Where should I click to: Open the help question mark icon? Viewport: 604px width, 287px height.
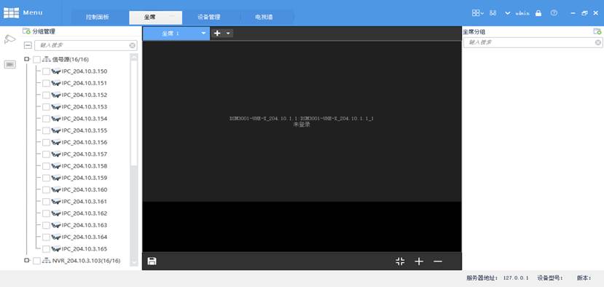554,12
